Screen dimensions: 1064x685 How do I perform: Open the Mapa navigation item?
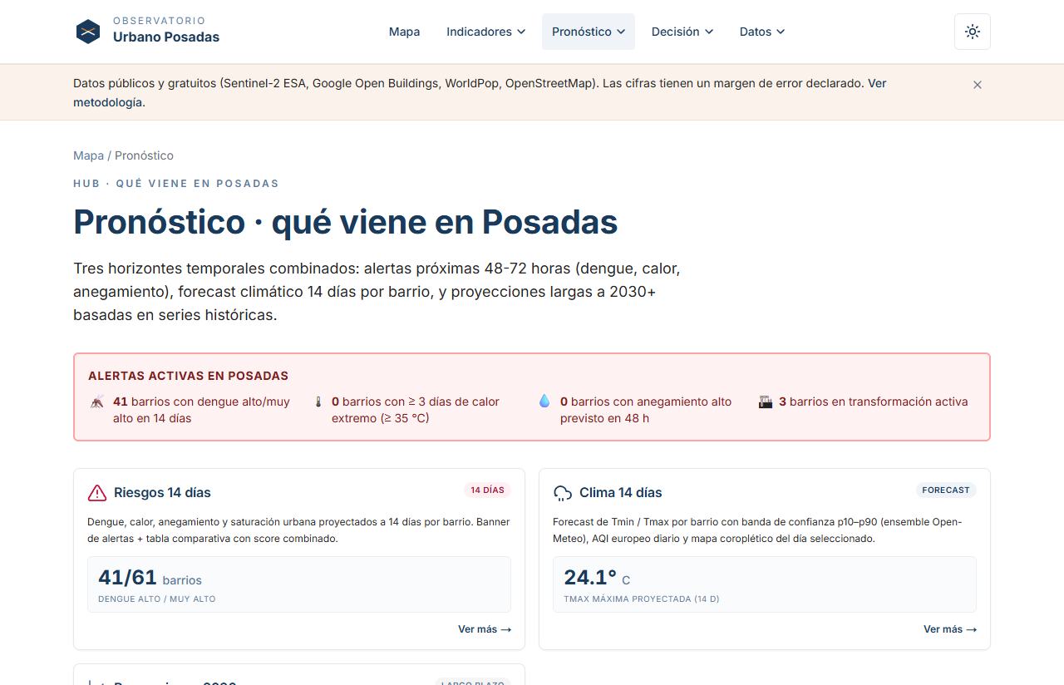tap(404, 32)
